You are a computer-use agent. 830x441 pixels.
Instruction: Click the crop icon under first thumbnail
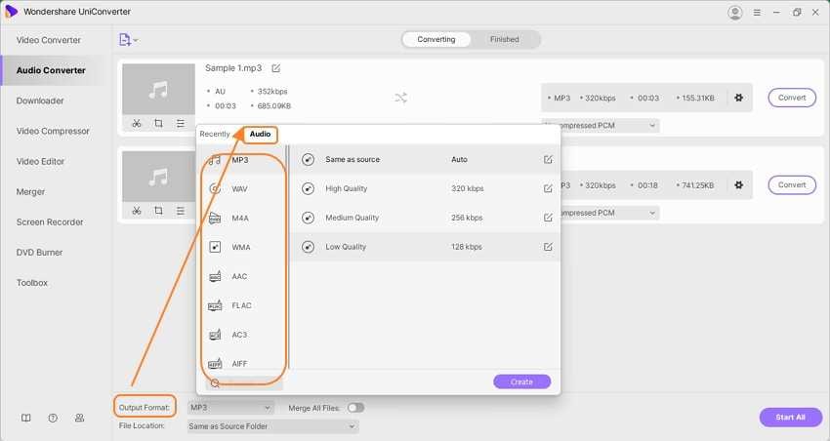click(x=158, y=124)
